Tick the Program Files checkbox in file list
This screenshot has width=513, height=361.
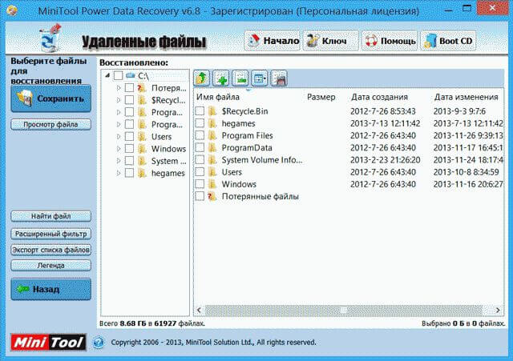pos(200,135)
